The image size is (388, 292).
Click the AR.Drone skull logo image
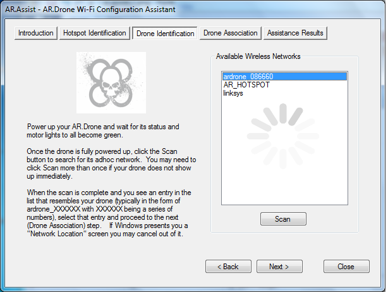pos(111,82)
